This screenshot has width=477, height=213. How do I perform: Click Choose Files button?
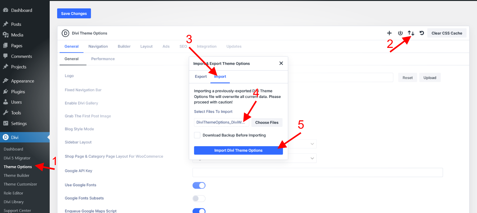tap(267, 123)
